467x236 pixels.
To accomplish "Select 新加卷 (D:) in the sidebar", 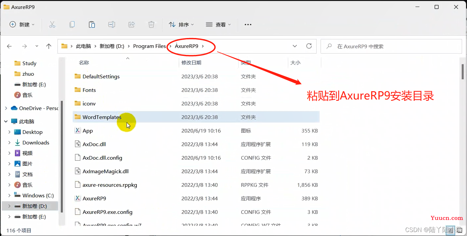I will [x=30, y=206].
